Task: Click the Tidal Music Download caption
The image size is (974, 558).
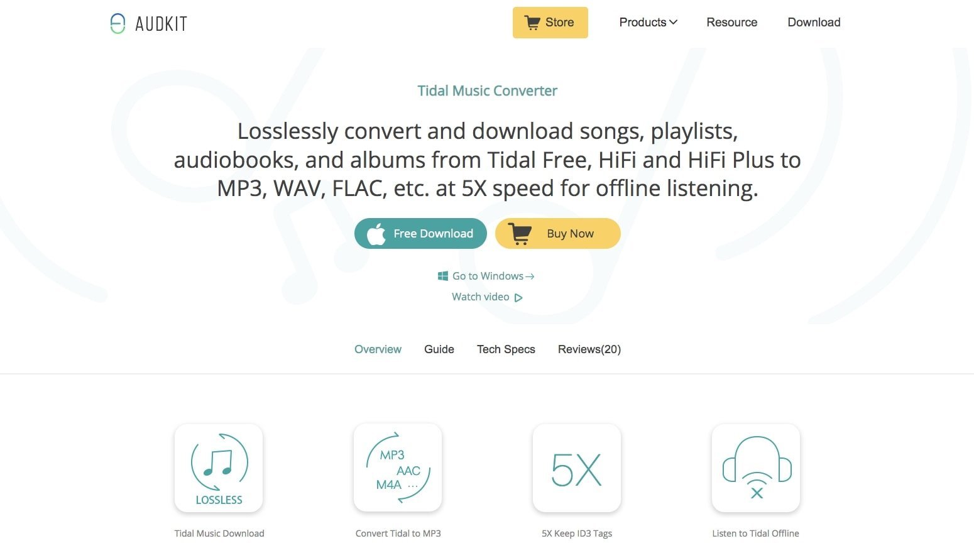Action: (x=219, y=533)
